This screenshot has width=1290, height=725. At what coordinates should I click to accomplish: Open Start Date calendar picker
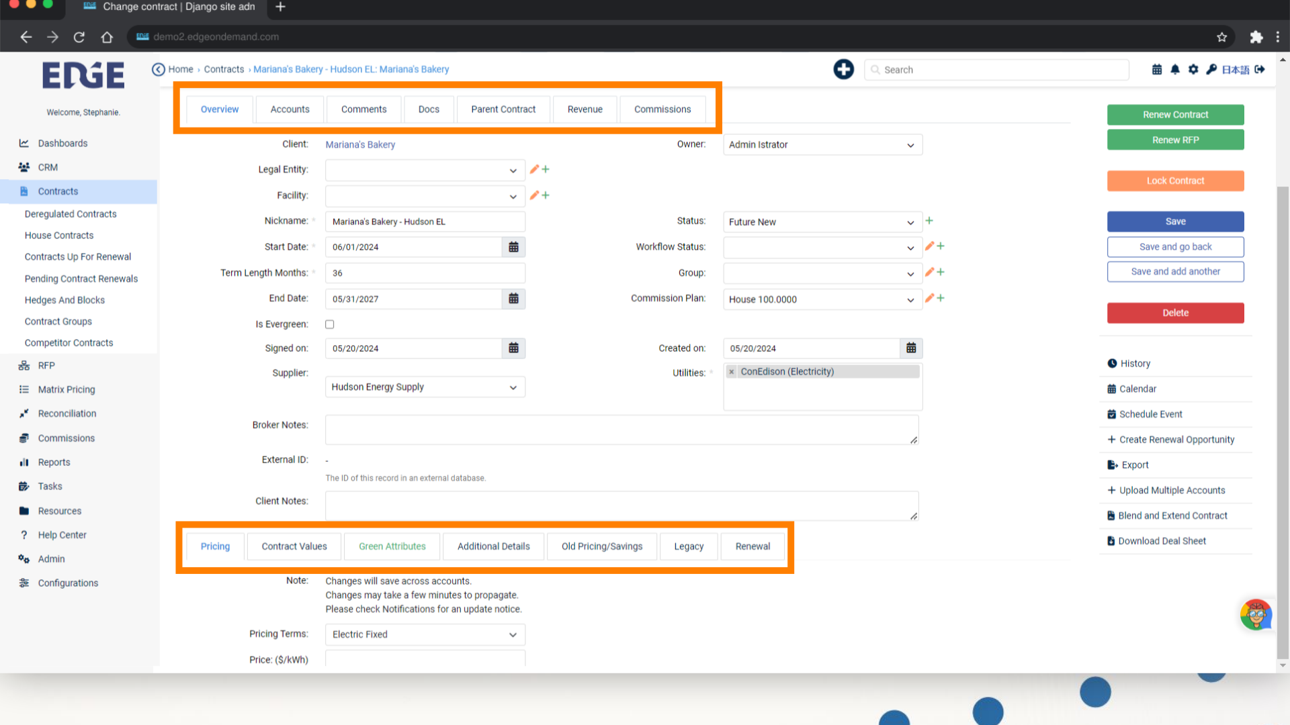pyautogui.click(x=513, y=247)
